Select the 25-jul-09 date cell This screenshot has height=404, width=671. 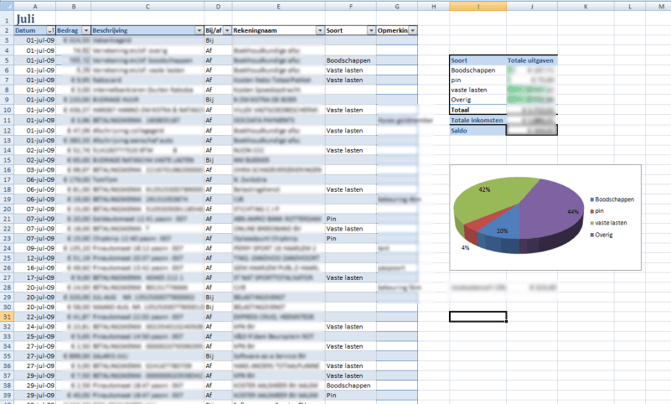(34, 336)
